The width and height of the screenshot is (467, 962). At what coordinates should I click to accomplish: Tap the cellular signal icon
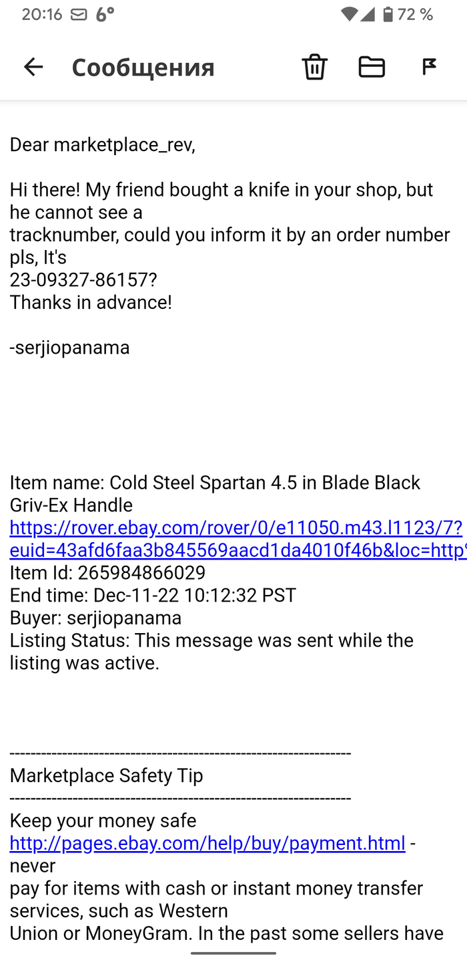click(x=368, y=15)
